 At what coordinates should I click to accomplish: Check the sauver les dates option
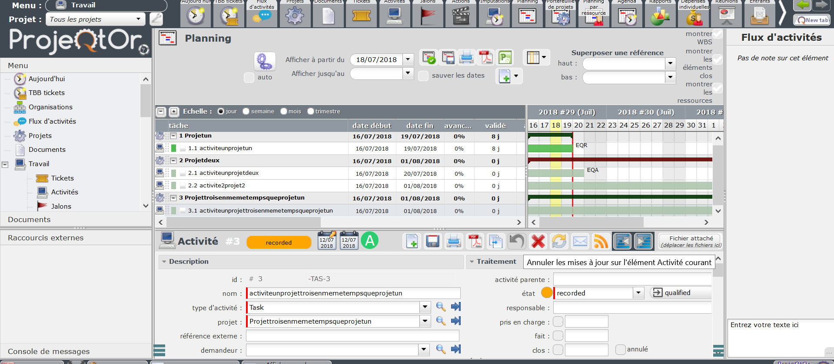point(423,75)
